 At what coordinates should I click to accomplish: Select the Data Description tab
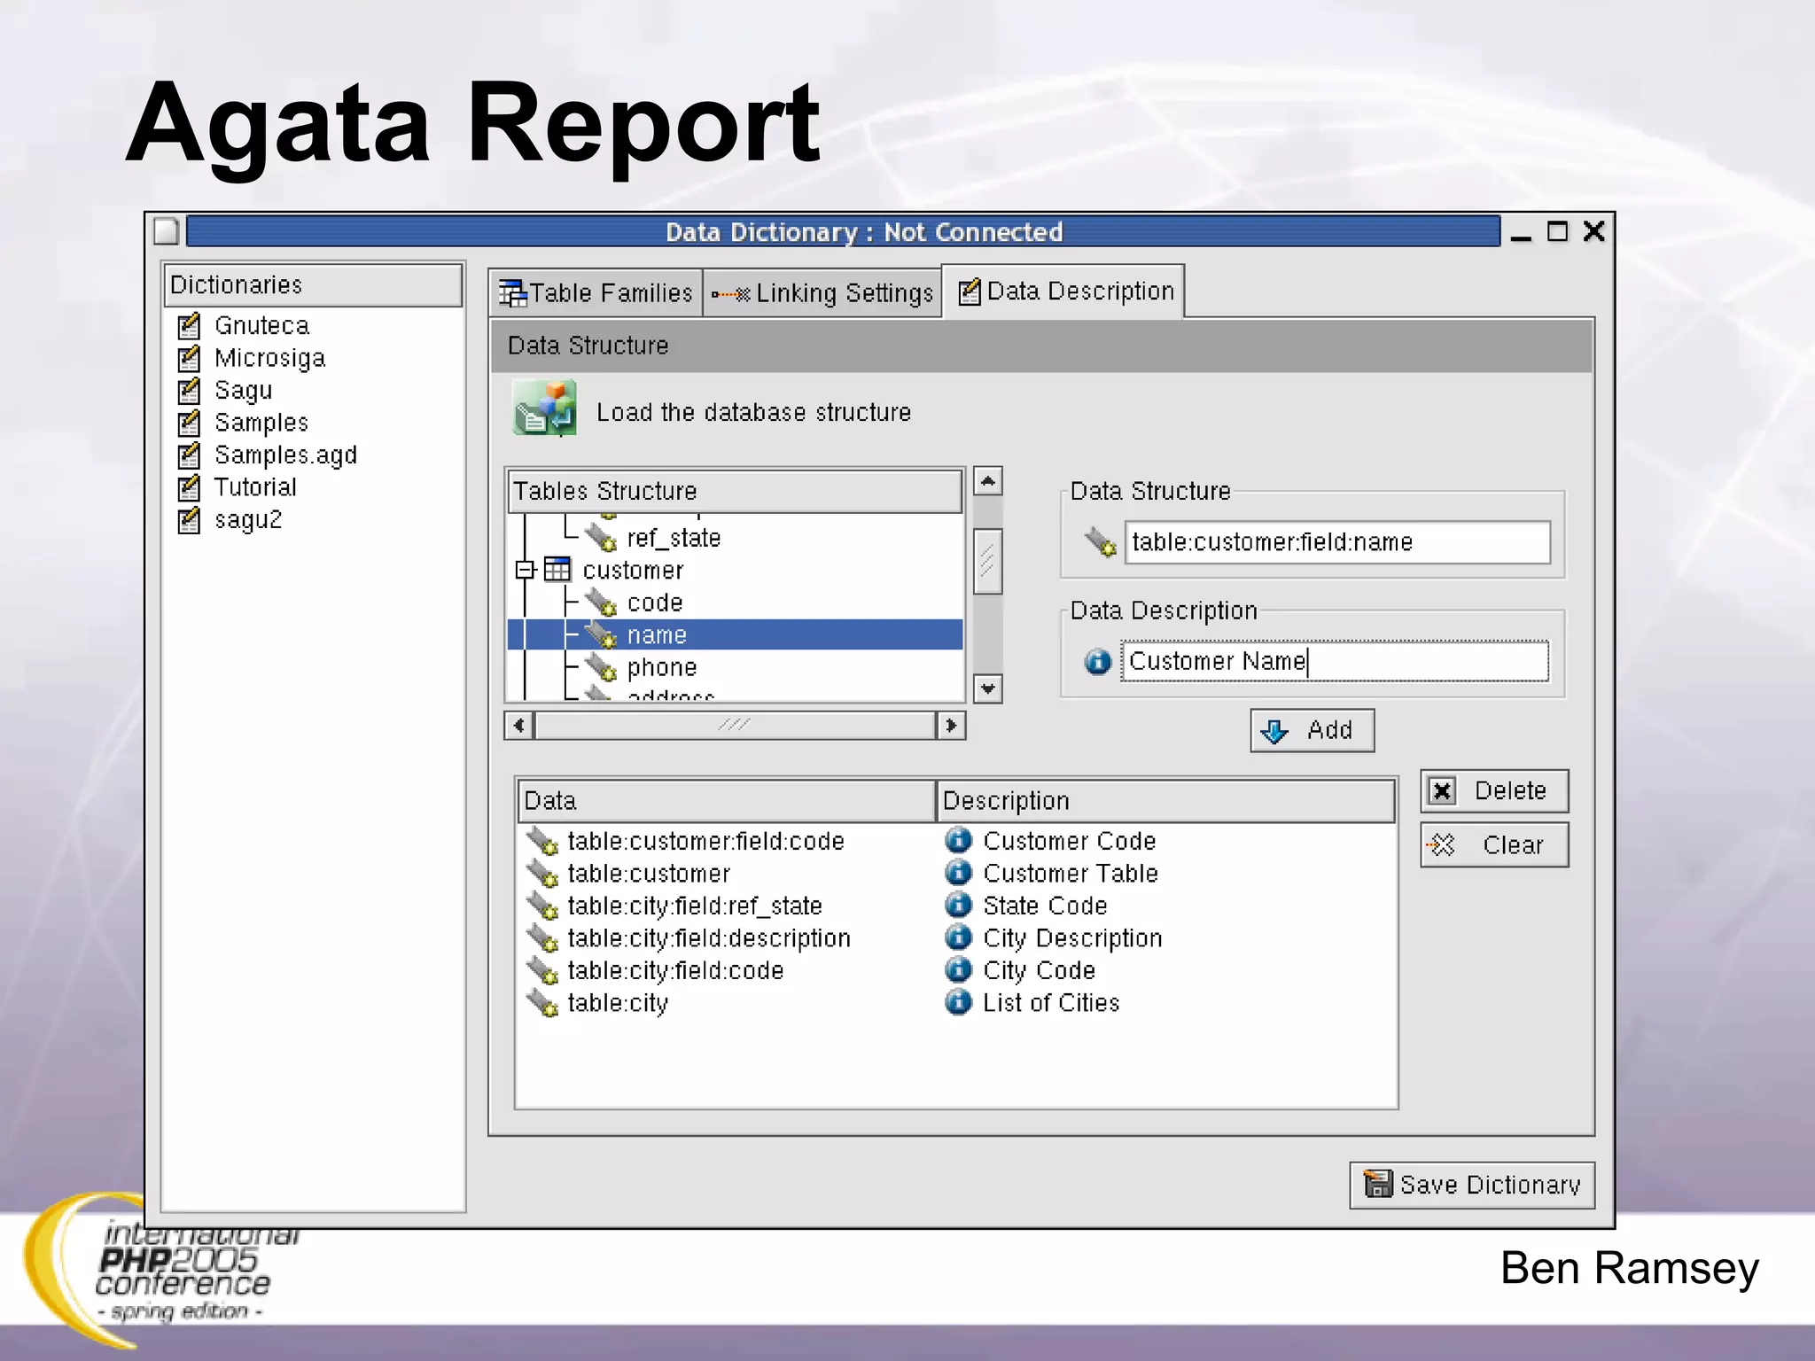coord(1063,291)
